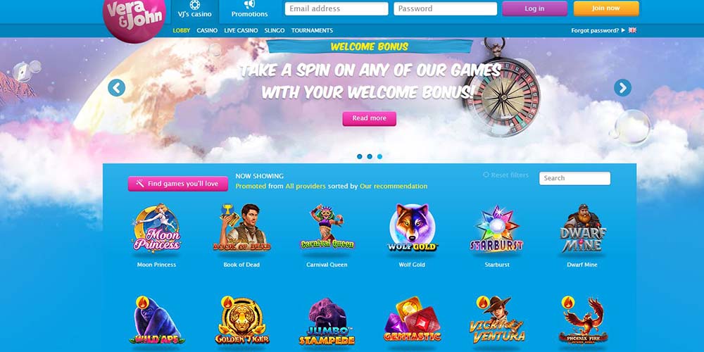704x352 pixels.
Task: Switch to the Promotions tab
Action: point(250,9)
